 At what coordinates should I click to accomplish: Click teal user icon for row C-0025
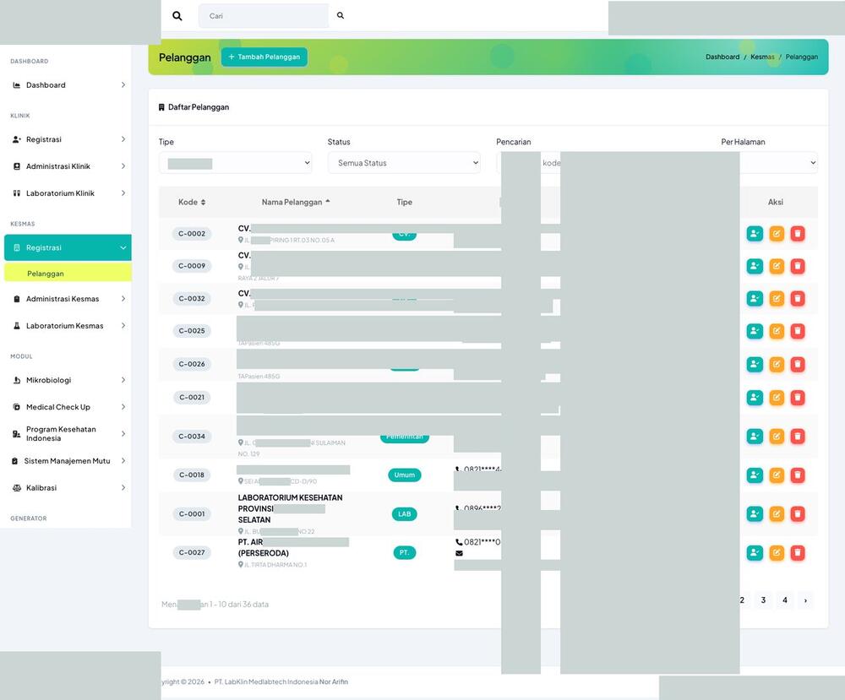[x=755, y=331]
